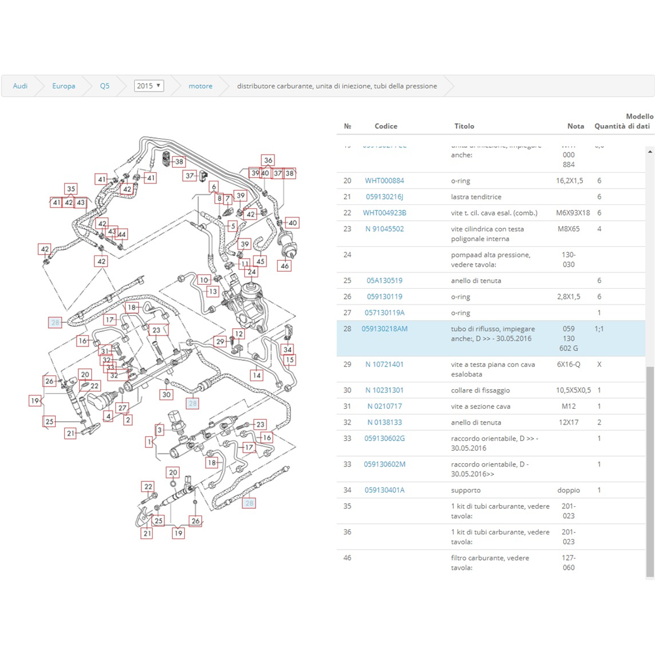
Task: Select callout 24 above the pump
Action: click(252, 272)
